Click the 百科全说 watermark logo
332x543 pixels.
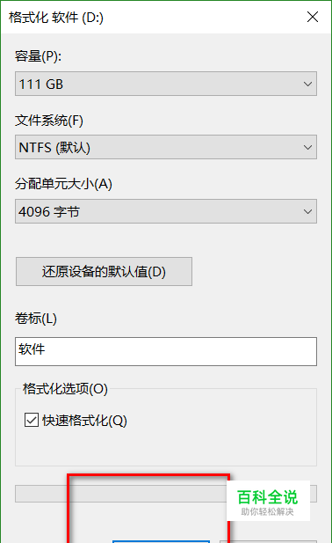point(268,501)
